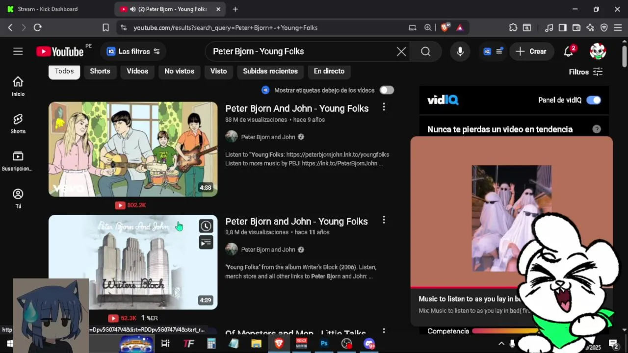The height and width of the screenshot is (353, 628).
Task: Toggle Mostrar etiquetas debajo de los videos
Action: coord(387,90)
